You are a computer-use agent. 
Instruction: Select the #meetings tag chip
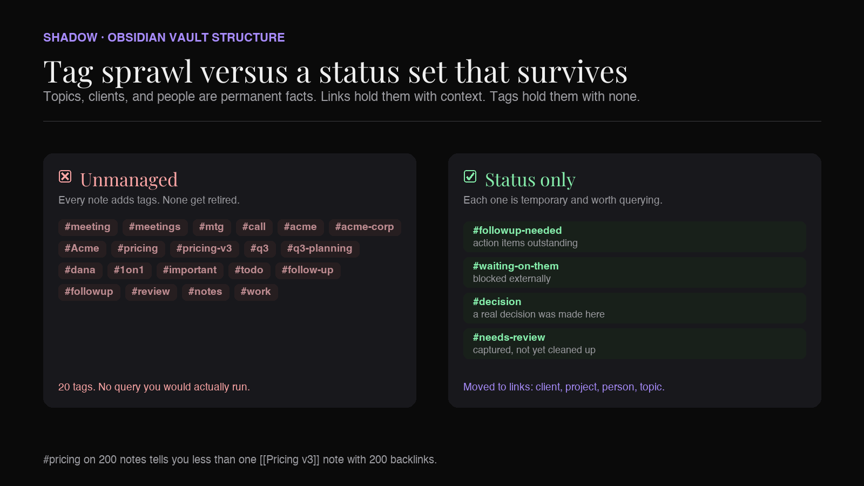155,227
